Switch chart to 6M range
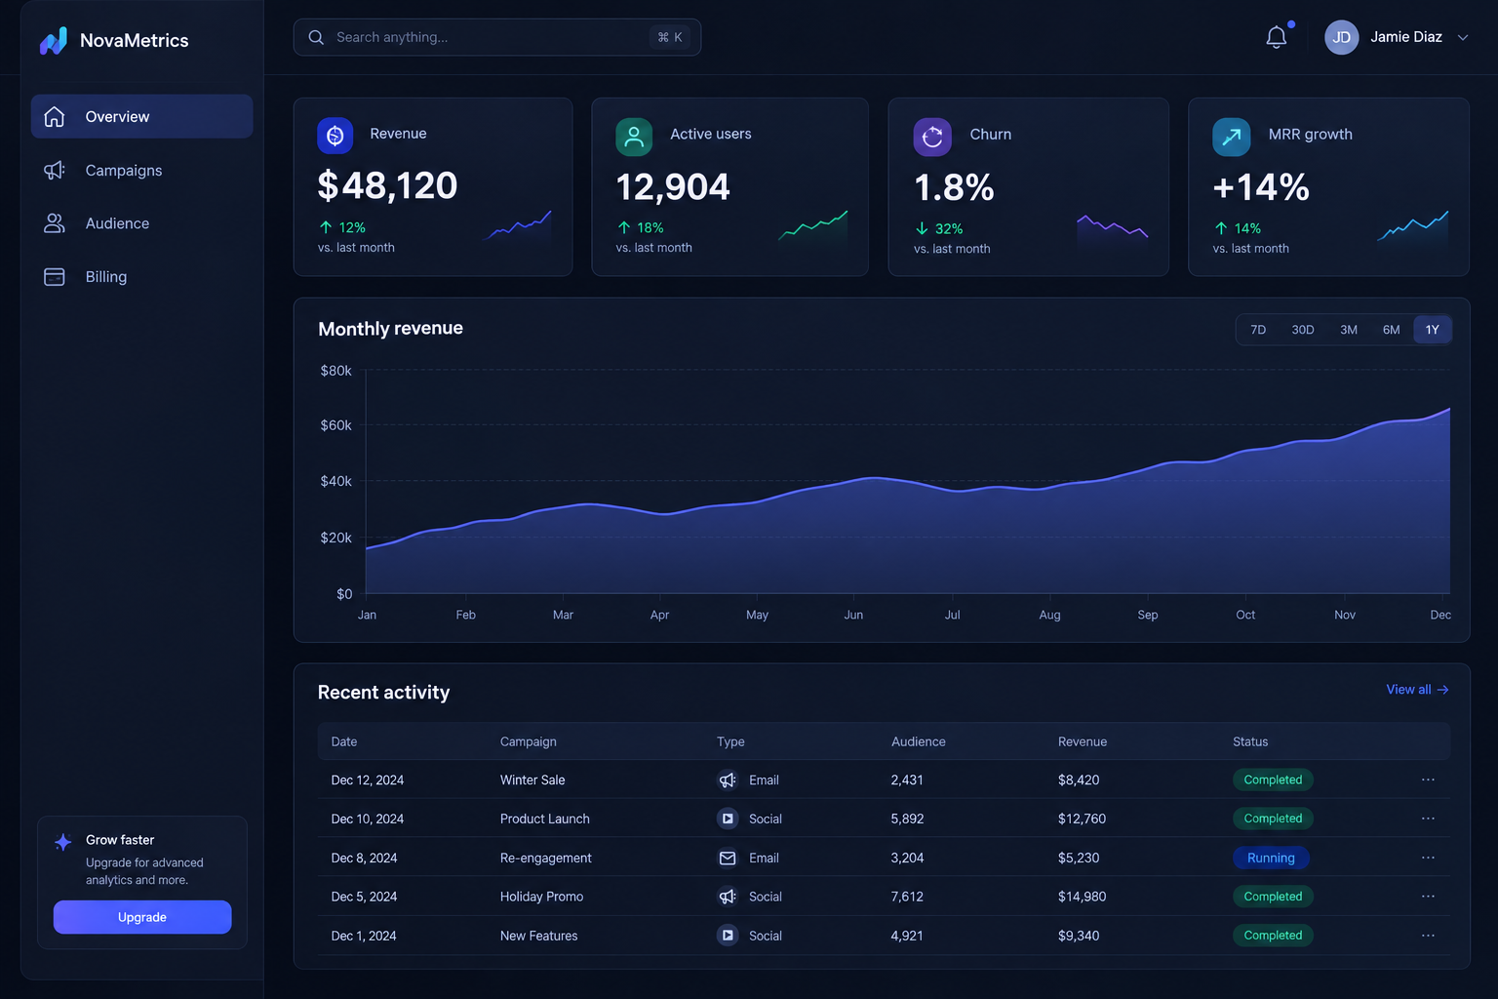 tap(1392, 330)
